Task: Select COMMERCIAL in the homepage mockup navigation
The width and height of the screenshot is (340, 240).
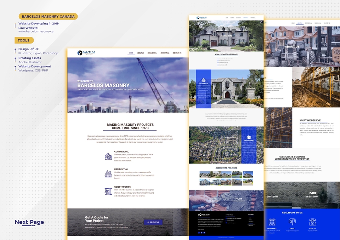Action: [152, 53]
